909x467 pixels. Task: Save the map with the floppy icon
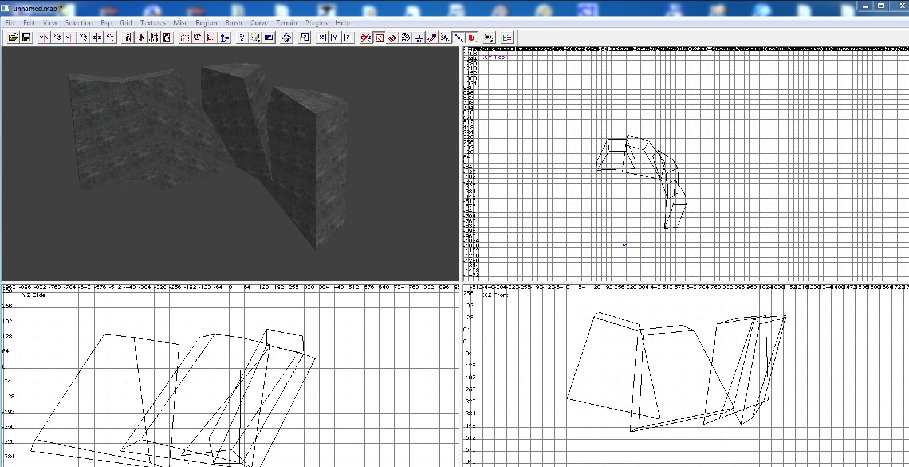26,38
